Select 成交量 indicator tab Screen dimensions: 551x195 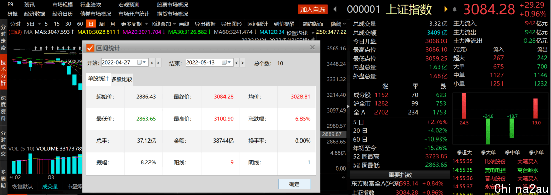tap(50, 186)
